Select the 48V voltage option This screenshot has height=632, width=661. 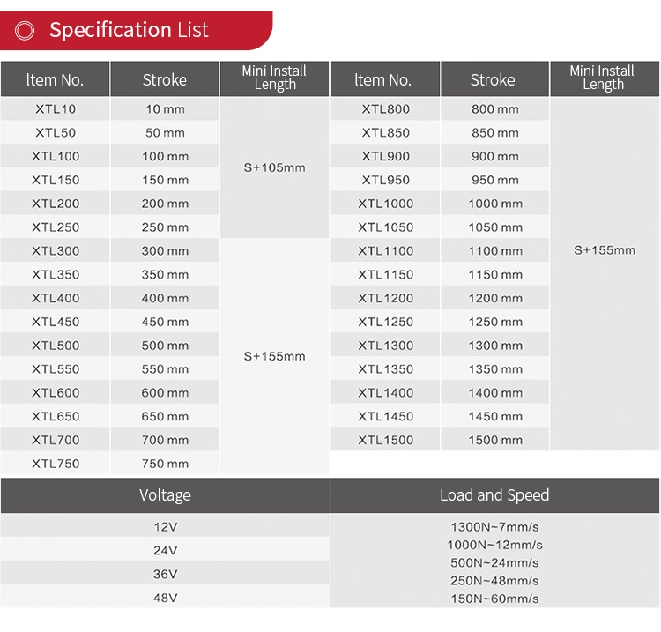tap(165, 598)
